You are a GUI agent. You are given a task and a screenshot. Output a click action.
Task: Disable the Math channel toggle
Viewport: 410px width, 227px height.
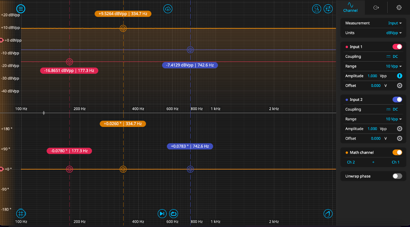click(397, 152)
